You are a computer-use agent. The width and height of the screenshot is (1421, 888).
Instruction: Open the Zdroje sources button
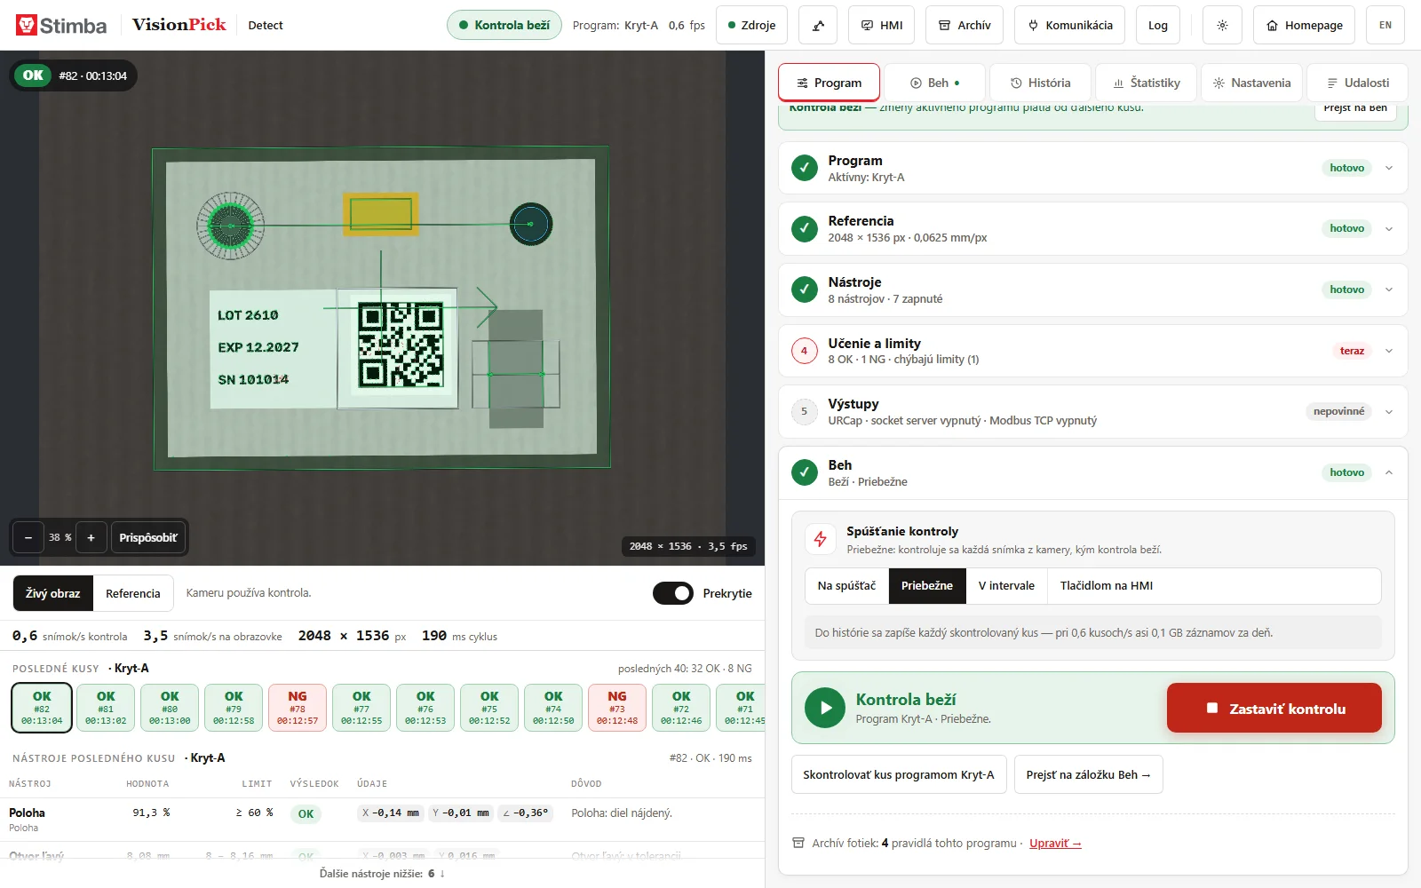click(751, 25)
